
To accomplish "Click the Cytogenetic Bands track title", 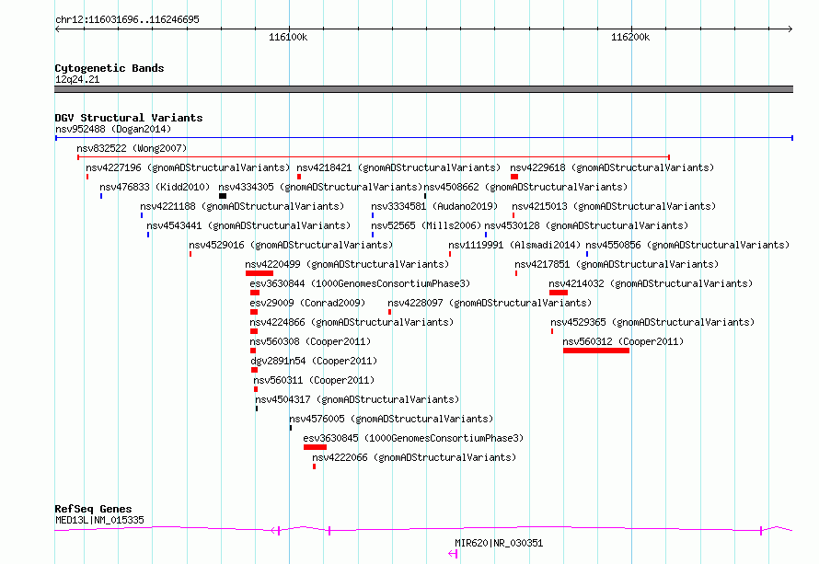I will click(110, 68).
